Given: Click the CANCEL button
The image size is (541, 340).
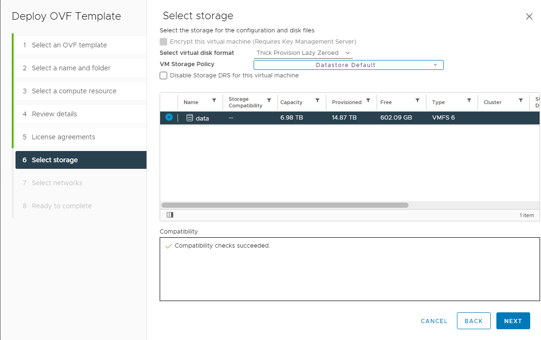Looking at the screenshot, I should [x=434, y=321].
